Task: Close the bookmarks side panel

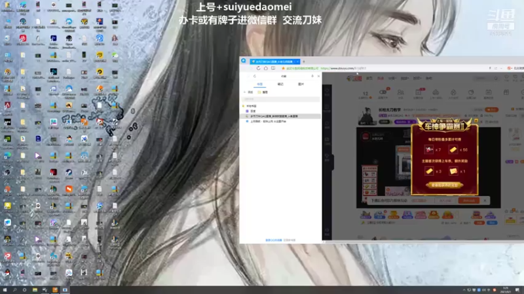Action: pos(318,76)
